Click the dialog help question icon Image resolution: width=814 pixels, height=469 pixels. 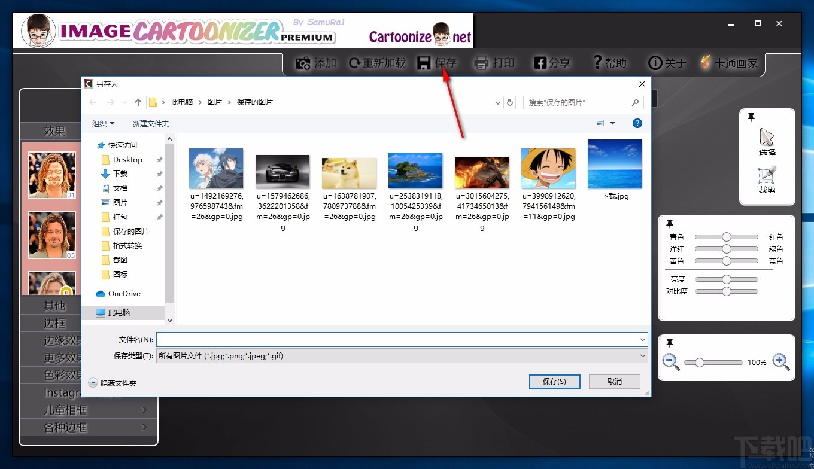637,123
